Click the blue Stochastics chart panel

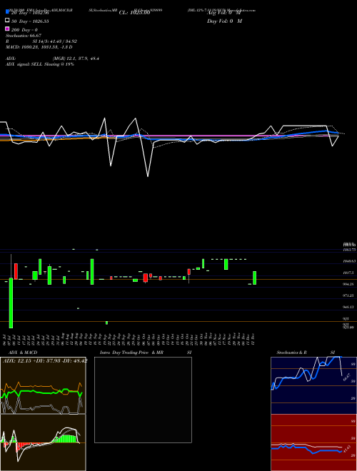[313, 385]
